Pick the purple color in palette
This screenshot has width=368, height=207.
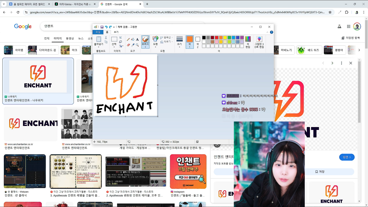242,38
